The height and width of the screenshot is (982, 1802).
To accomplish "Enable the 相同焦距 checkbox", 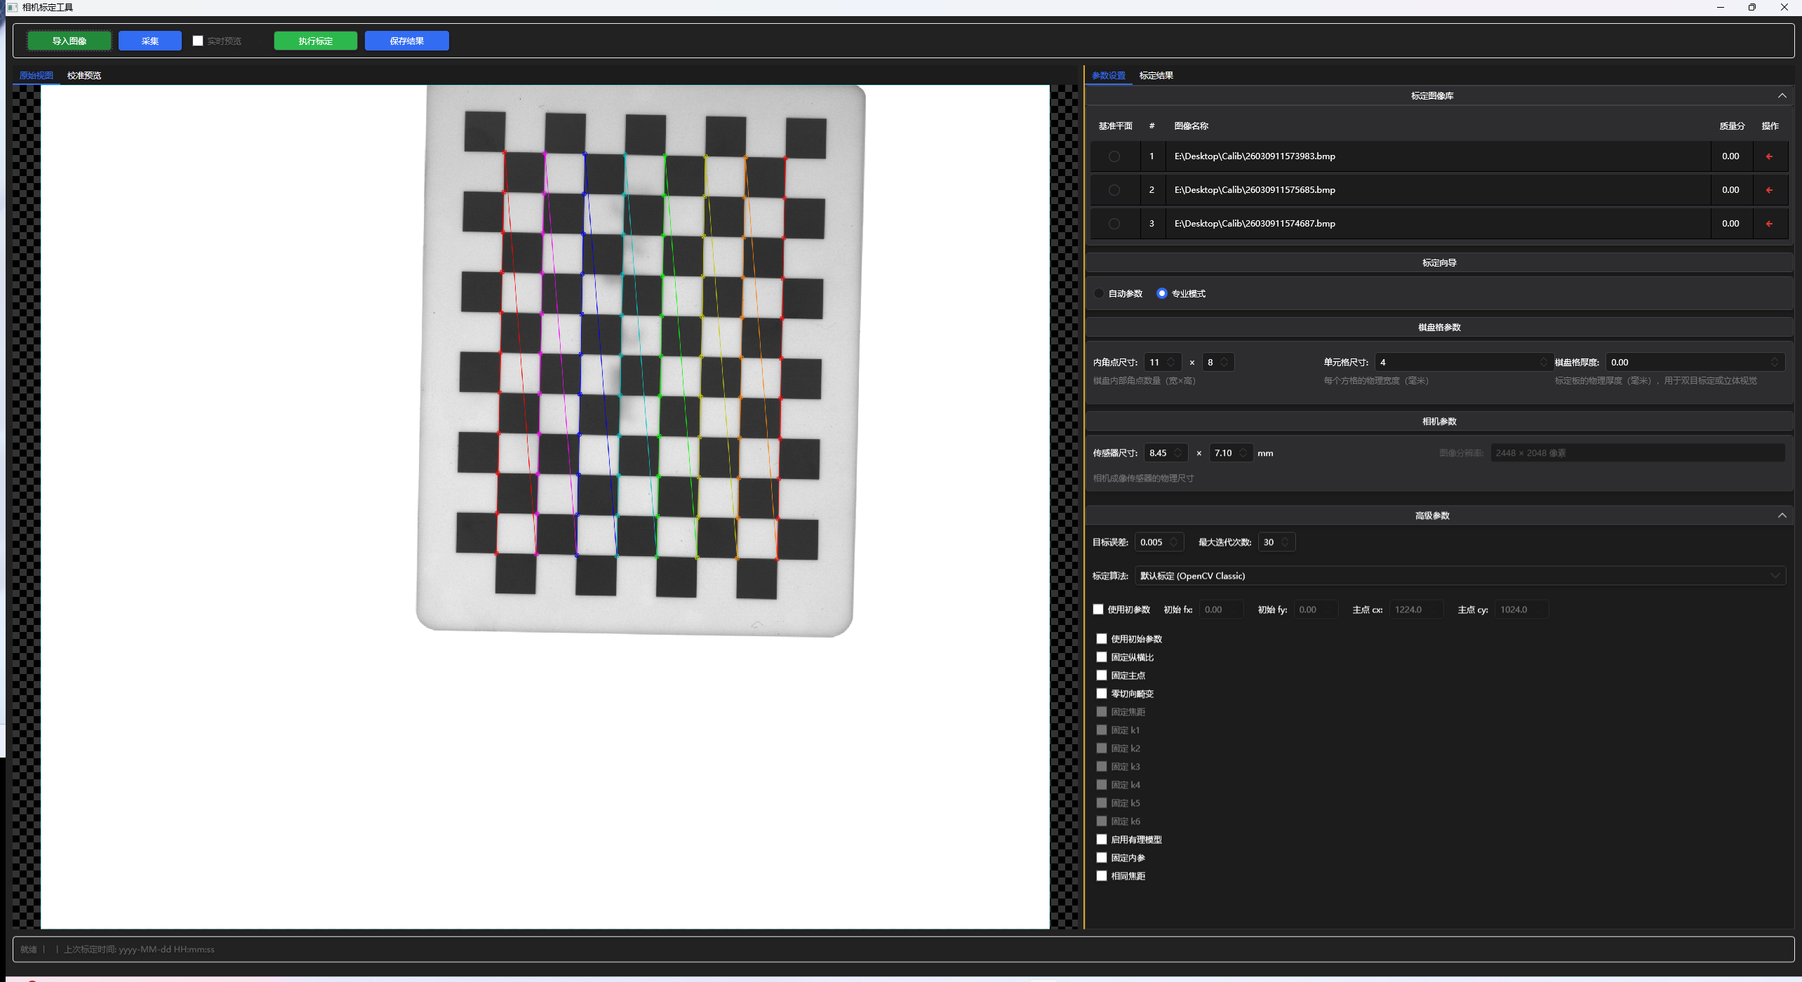I will pos(1102,876).
